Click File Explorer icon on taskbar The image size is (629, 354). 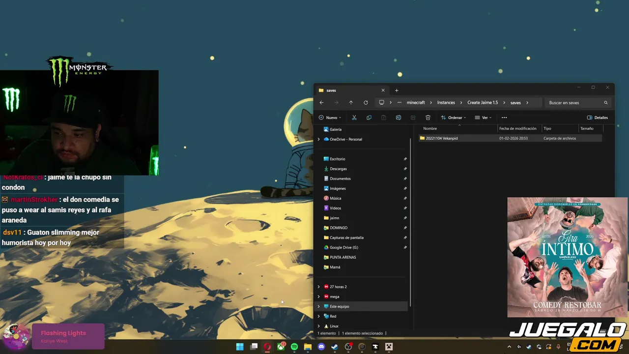click(x=308, y=347)
